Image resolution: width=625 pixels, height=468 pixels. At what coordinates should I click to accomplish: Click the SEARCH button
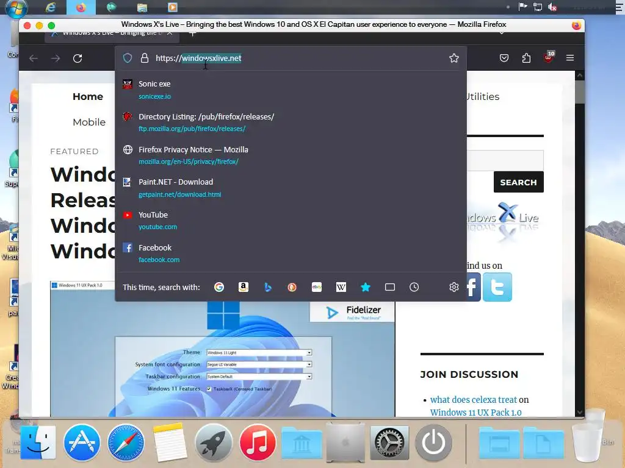coord(519,182)
